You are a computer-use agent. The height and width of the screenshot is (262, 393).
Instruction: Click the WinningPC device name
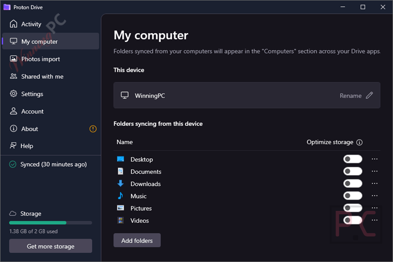click(150, 95)
